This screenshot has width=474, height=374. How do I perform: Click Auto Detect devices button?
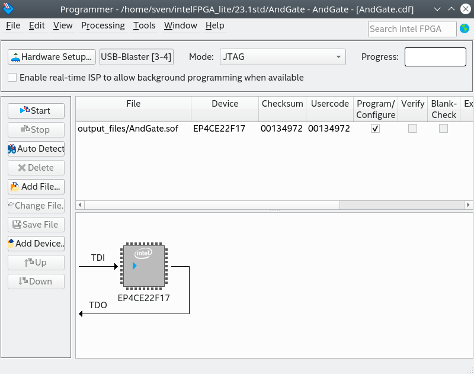[x=36, y=149]
